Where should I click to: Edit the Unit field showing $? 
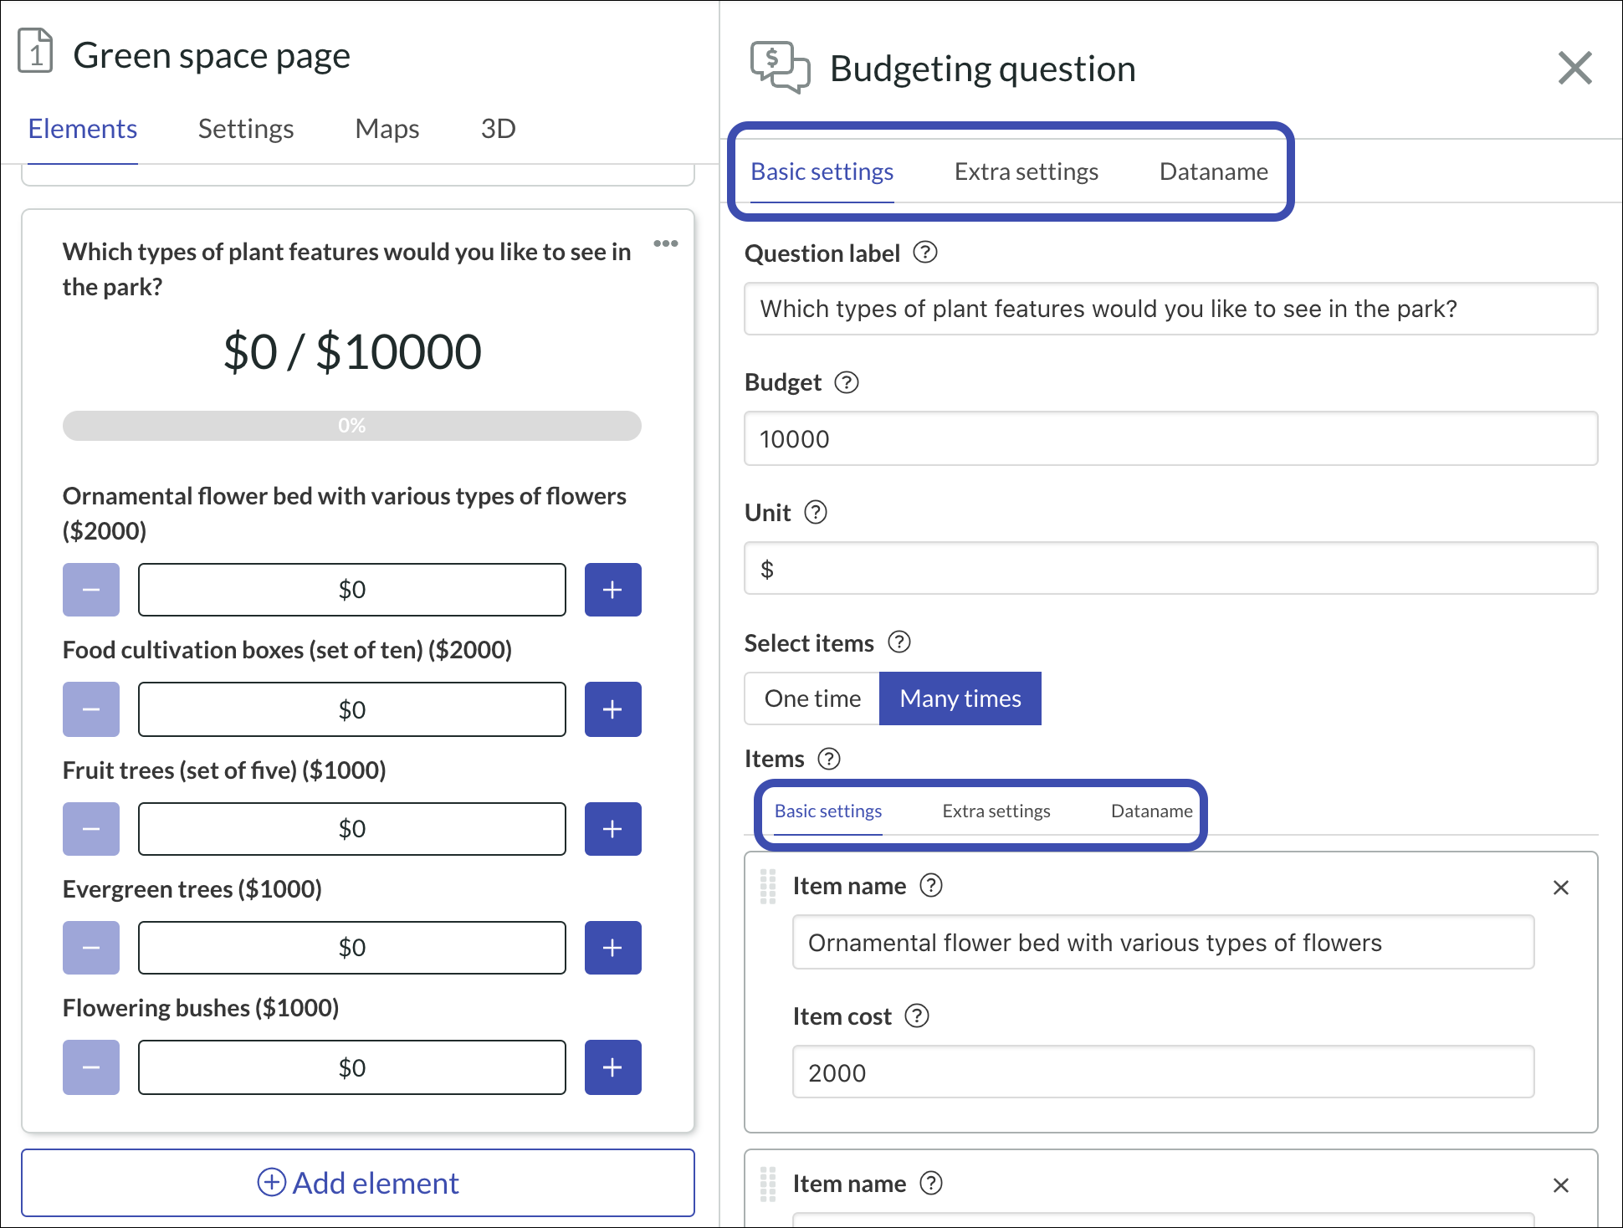click(x=1171, y=569)
